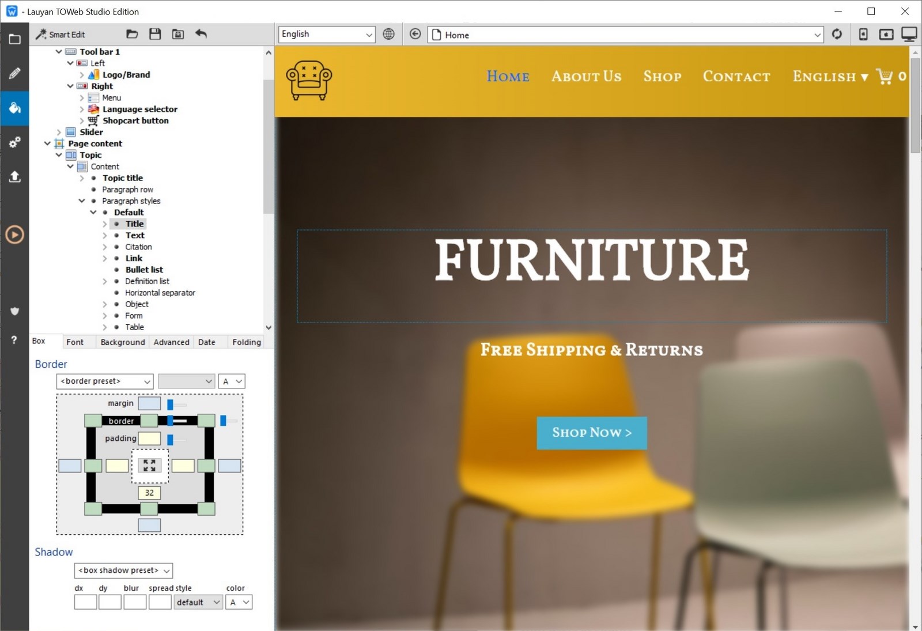Open the English language dropdown
Screen dimensions: 922x631
(327, 34)
